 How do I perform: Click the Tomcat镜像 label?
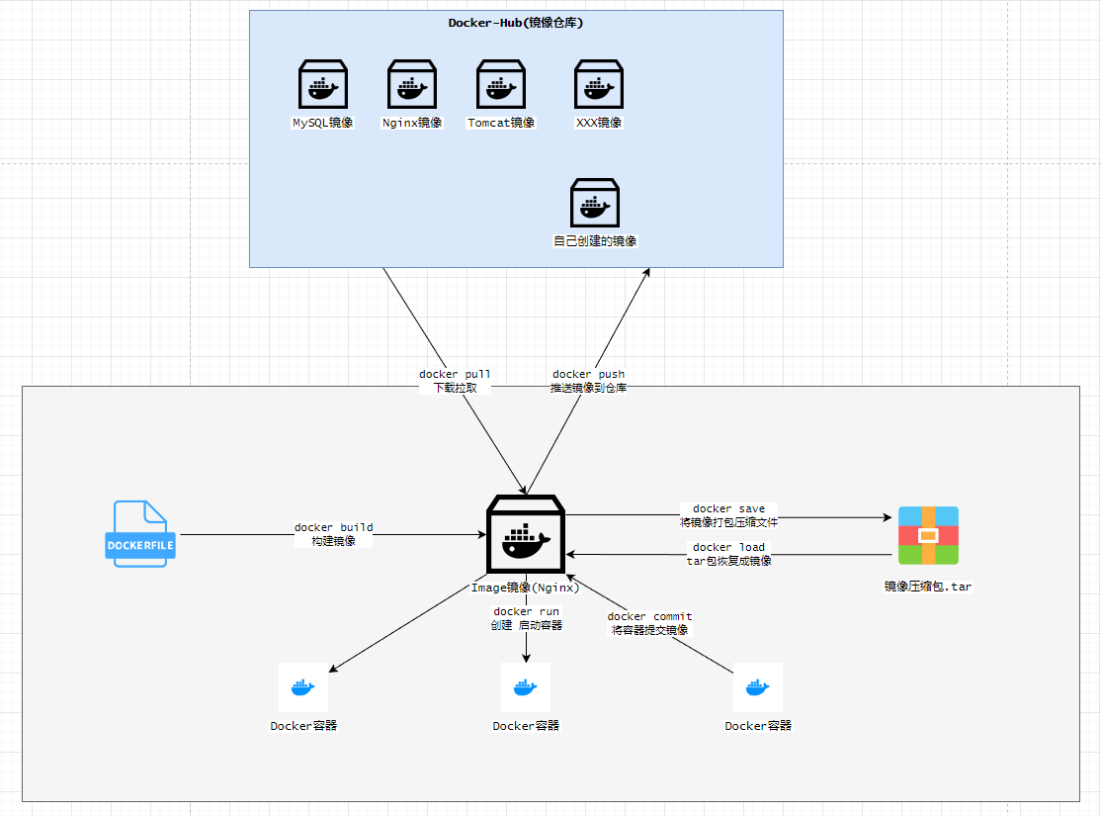[501, 123]
